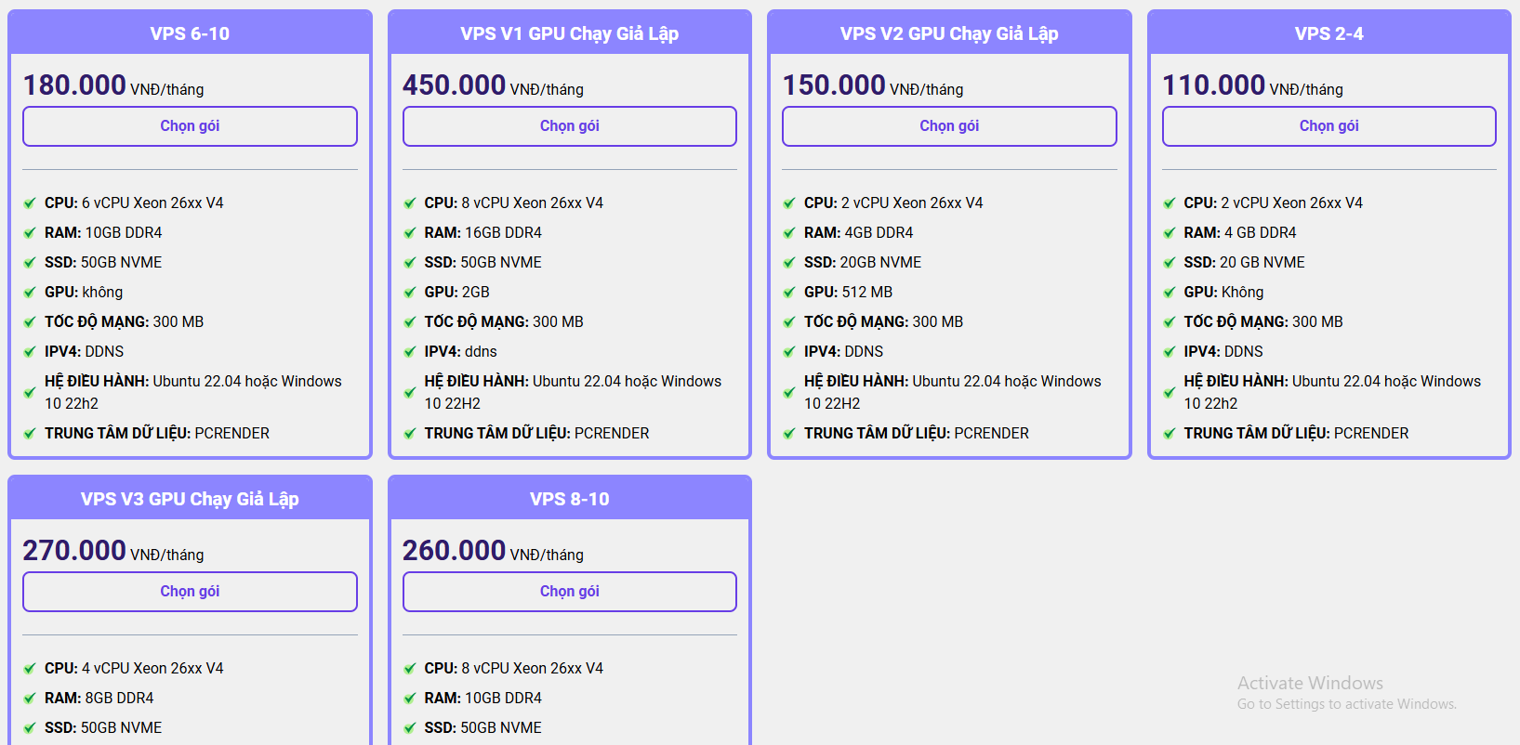Click the VPS V3 GPU Chạy Giả Lập heading
Screen dimensions: 1520x745
pyautogui.click(x=190, y=499)
